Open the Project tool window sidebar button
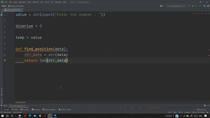Screen dimensions: 210x118 [x=1, y=12]
